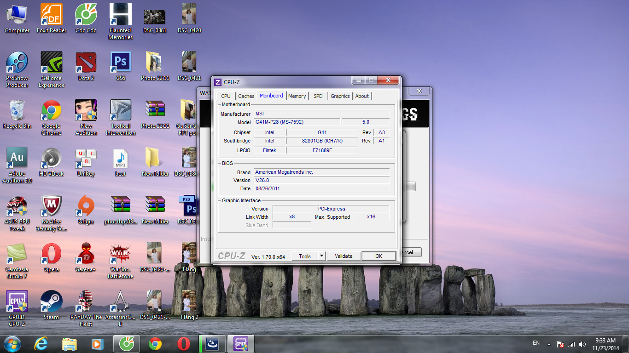This screenshot has width=629, height=353.
Task: Click the Cốc Cốc taskbar icon
Action: coord(126,344)
